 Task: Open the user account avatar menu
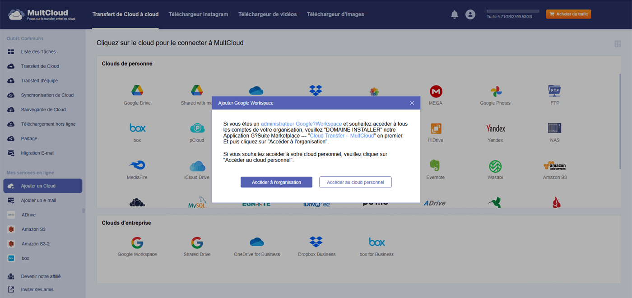pos(470,14)
